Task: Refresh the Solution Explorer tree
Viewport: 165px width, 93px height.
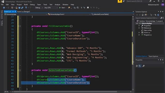Action: 158,15
